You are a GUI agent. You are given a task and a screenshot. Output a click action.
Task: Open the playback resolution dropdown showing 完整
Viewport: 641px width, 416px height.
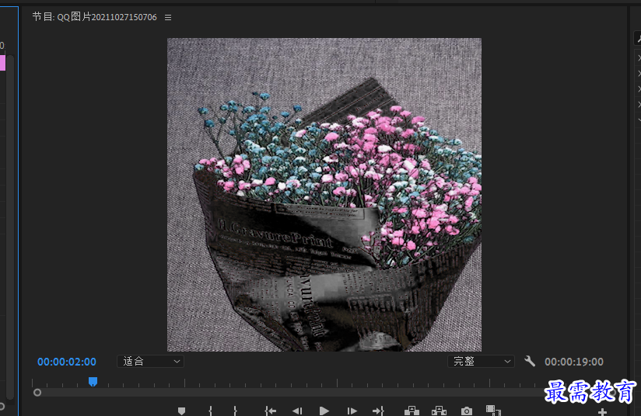tap(481, 362)
